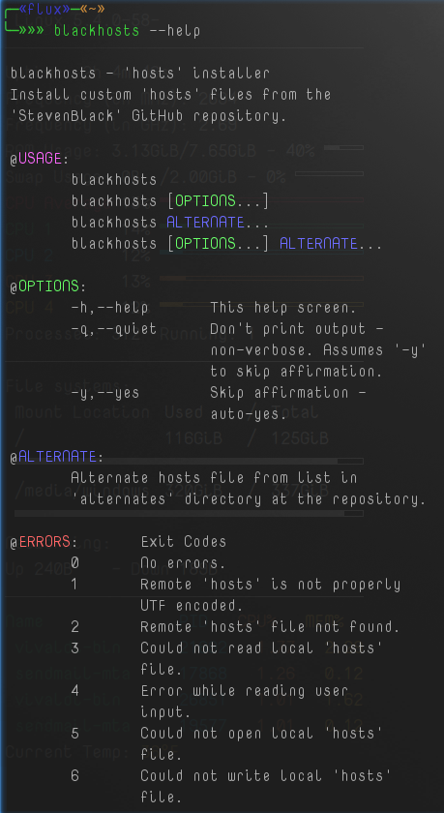Click the 'Error while reading user' line

click(244, 691)
